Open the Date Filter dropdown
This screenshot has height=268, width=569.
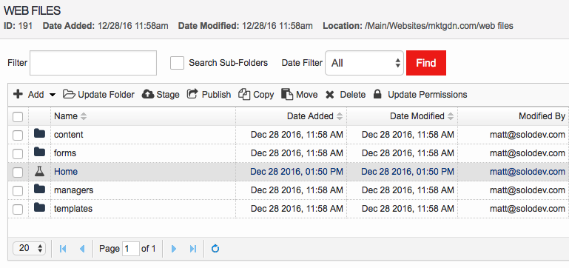click(x=364, y=63)
